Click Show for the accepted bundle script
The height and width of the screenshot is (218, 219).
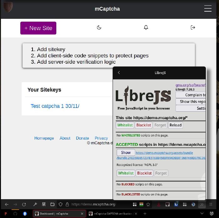[x=126, y=152]
